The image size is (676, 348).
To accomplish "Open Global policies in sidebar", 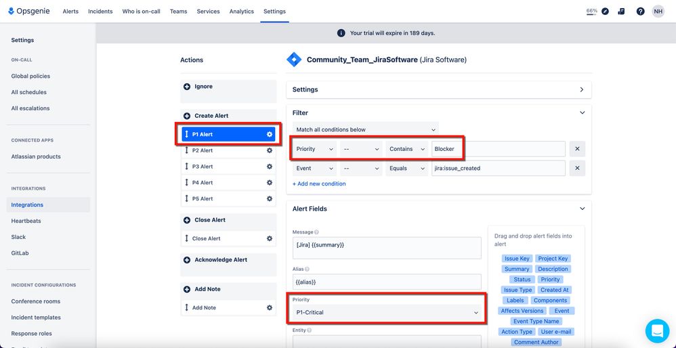I will [30, 77].
